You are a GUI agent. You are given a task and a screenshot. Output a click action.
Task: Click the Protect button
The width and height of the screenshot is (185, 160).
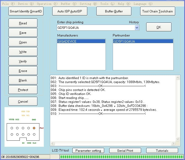click(x=23, y=90)
